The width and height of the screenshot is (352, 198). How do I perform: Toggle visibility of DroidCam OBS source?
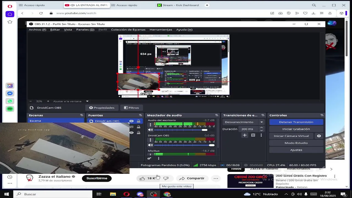point(131,121)
